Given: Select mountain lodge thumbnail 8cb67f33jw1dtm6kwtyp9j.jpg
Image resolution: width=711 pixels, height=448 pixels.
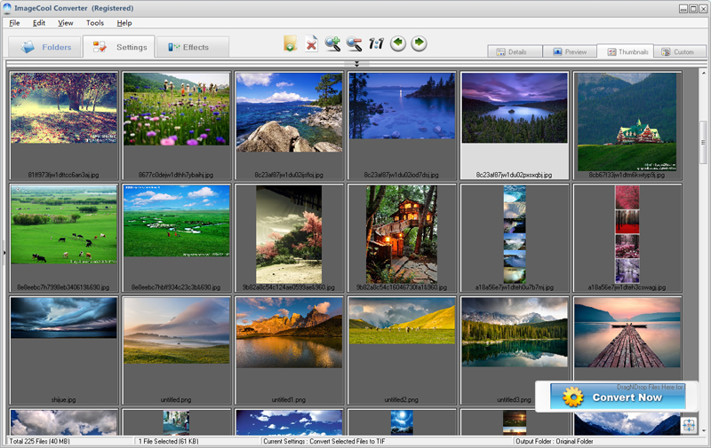Looking at the screenshot, I should tap(627, 125).
